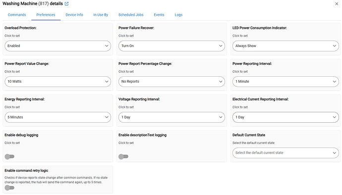This screenshot has width=342, height=195.
Task: Enable command retry logic switch
Action: coord(9,188)
